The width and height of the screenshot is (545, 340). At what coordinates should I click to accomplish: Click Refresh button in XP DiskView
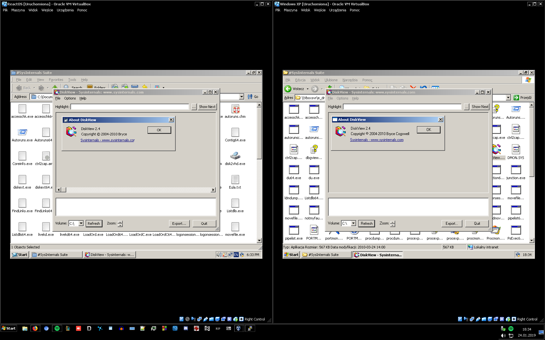[366, 223]
